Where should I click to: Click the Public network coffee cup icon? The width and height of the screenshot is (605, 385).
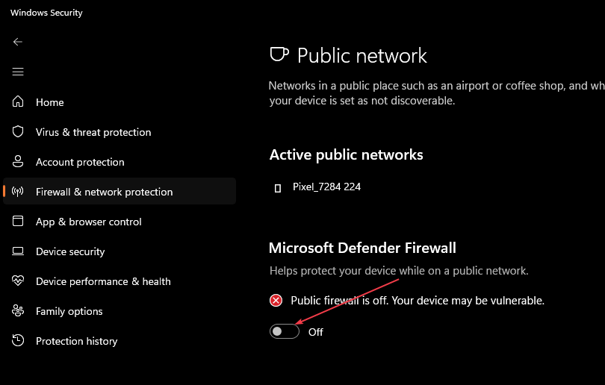tap(279, 54)
